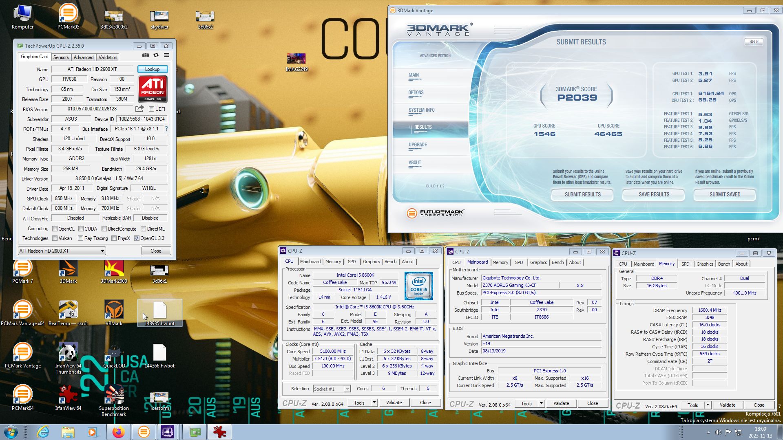Click the HELP button in 3DMark Vantage
The width and height of the screenshot is (783, 440).
click(754, 42)
